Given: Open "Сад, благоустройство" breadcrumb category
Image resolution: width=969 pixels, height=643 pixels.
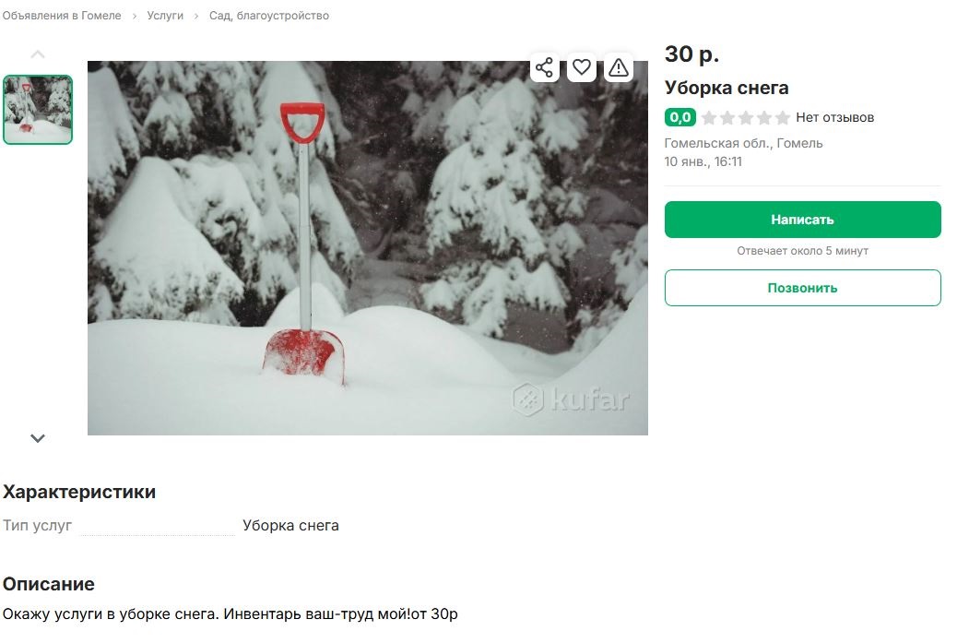Looking at the screenshot, I should (269, 16).
